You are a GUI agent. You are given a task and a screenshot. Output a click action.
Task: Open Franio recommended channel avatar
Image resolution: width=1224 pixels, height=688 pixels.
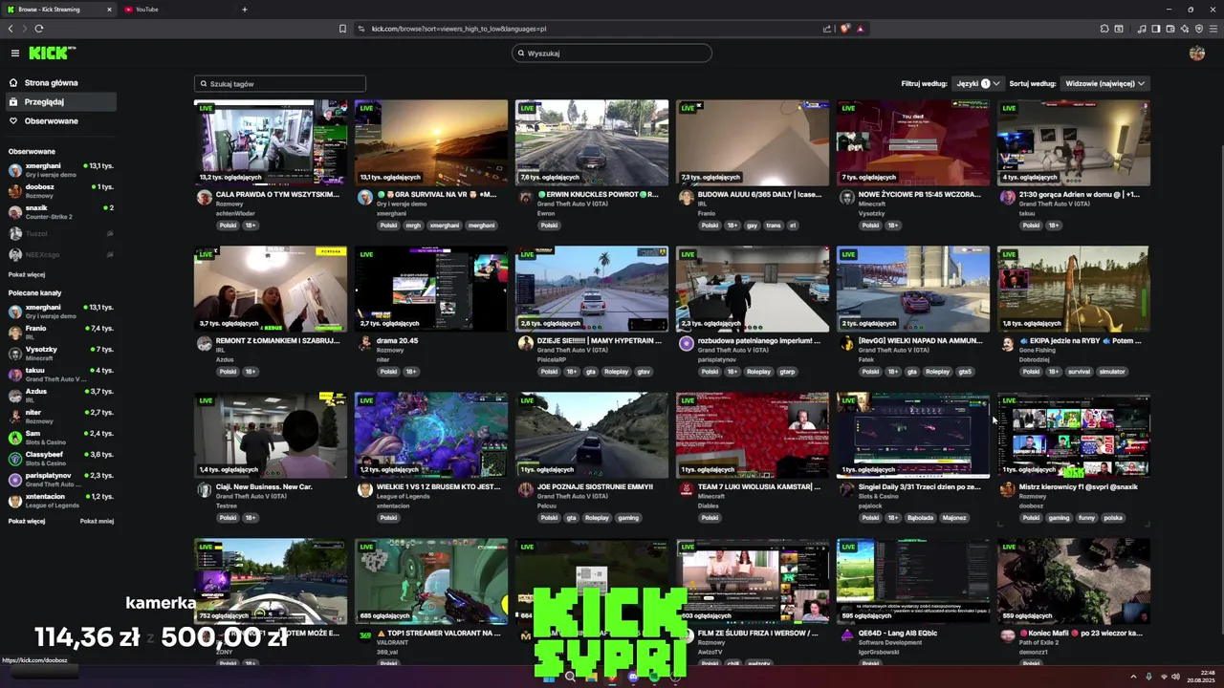coord(15,333)
